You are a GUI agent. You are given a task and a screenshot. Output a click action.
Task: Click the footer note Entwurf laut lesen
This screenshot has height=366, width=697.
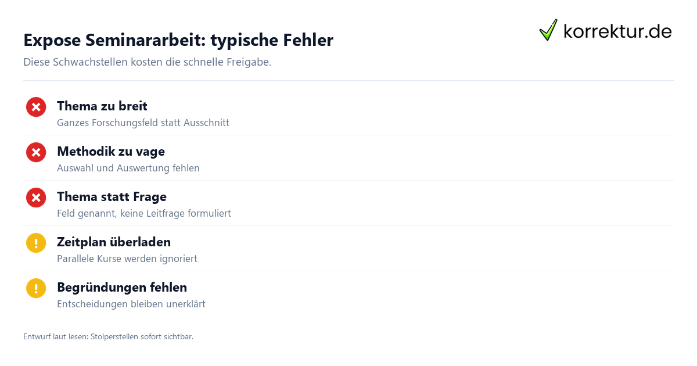108,337
